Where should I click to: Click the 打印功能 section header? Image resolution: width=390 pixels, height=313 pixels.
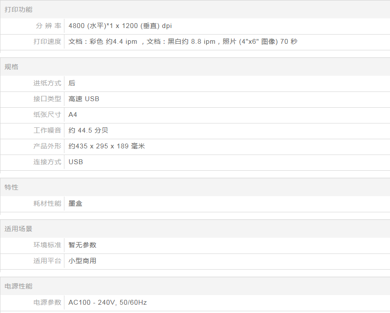(18, 9)
